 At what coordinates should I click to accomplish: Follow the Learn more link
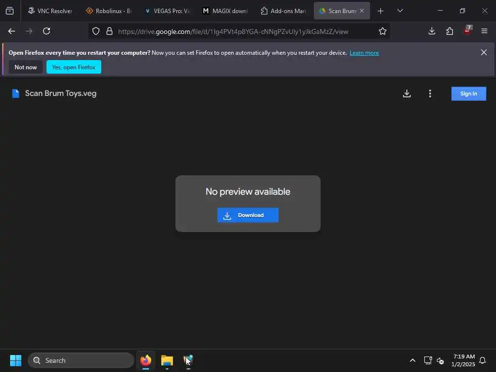click(x=364, y=53)
